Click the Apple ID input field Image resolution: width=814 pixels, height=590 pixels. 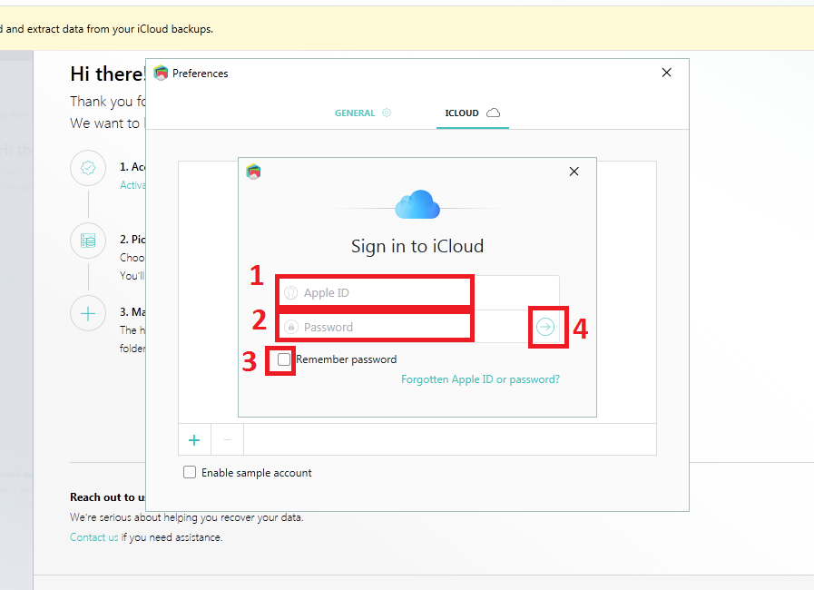click(419, 293)
